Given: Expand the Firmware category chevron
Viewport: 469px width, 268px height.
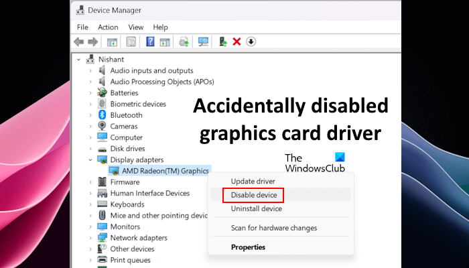Looking at the screenshot, I should [x=90, y=182].
